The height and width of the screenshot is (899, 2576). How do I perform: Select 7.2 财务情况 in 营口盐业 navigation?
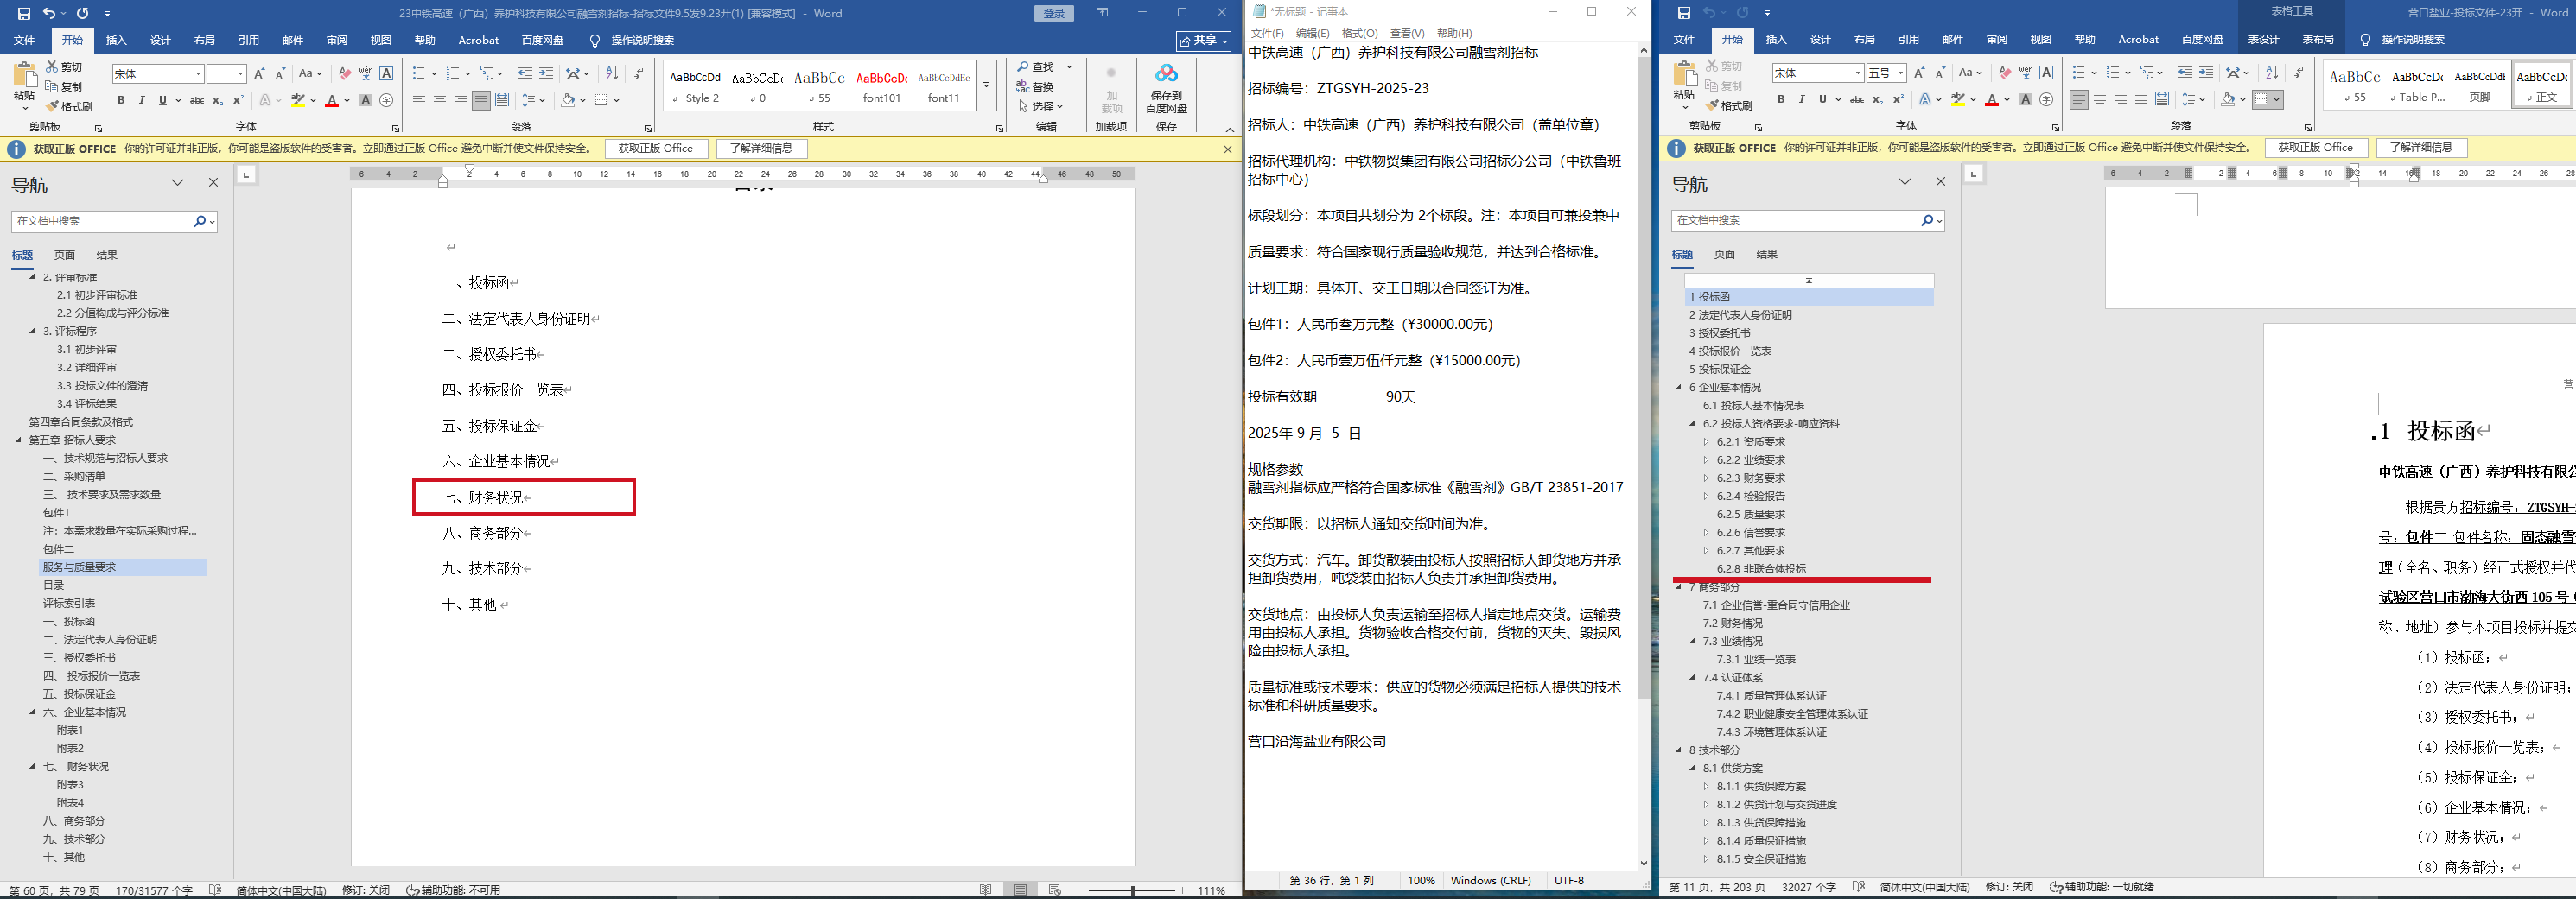point(1733,624)
